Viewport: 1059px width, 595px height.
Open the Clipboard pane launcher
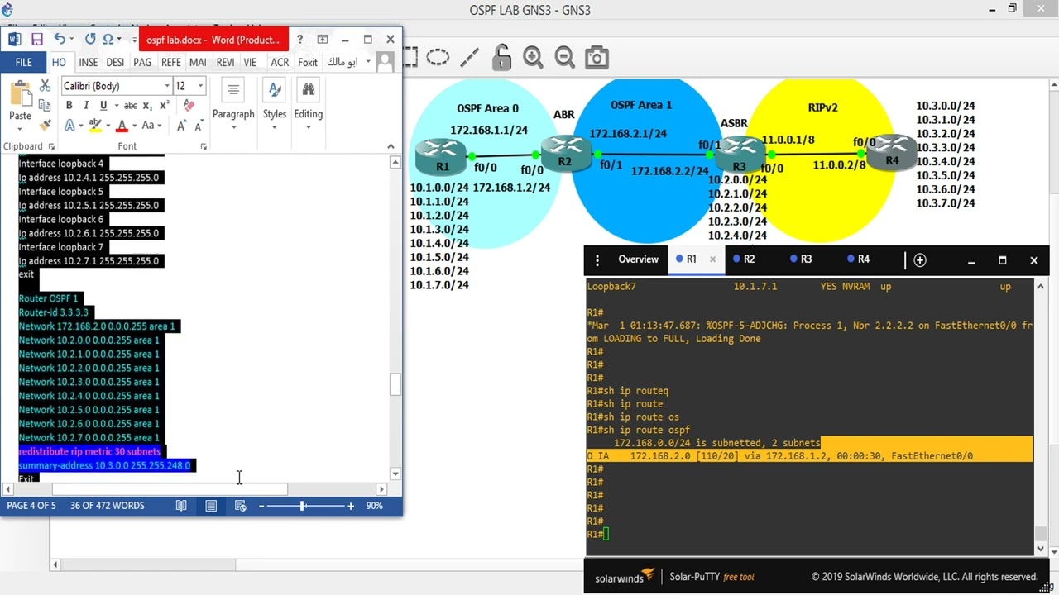click(51, 147)
